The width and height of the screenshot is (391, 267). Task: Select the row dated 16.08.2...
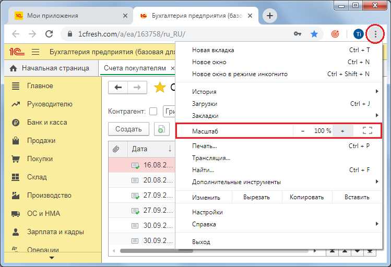click(142, 165)
